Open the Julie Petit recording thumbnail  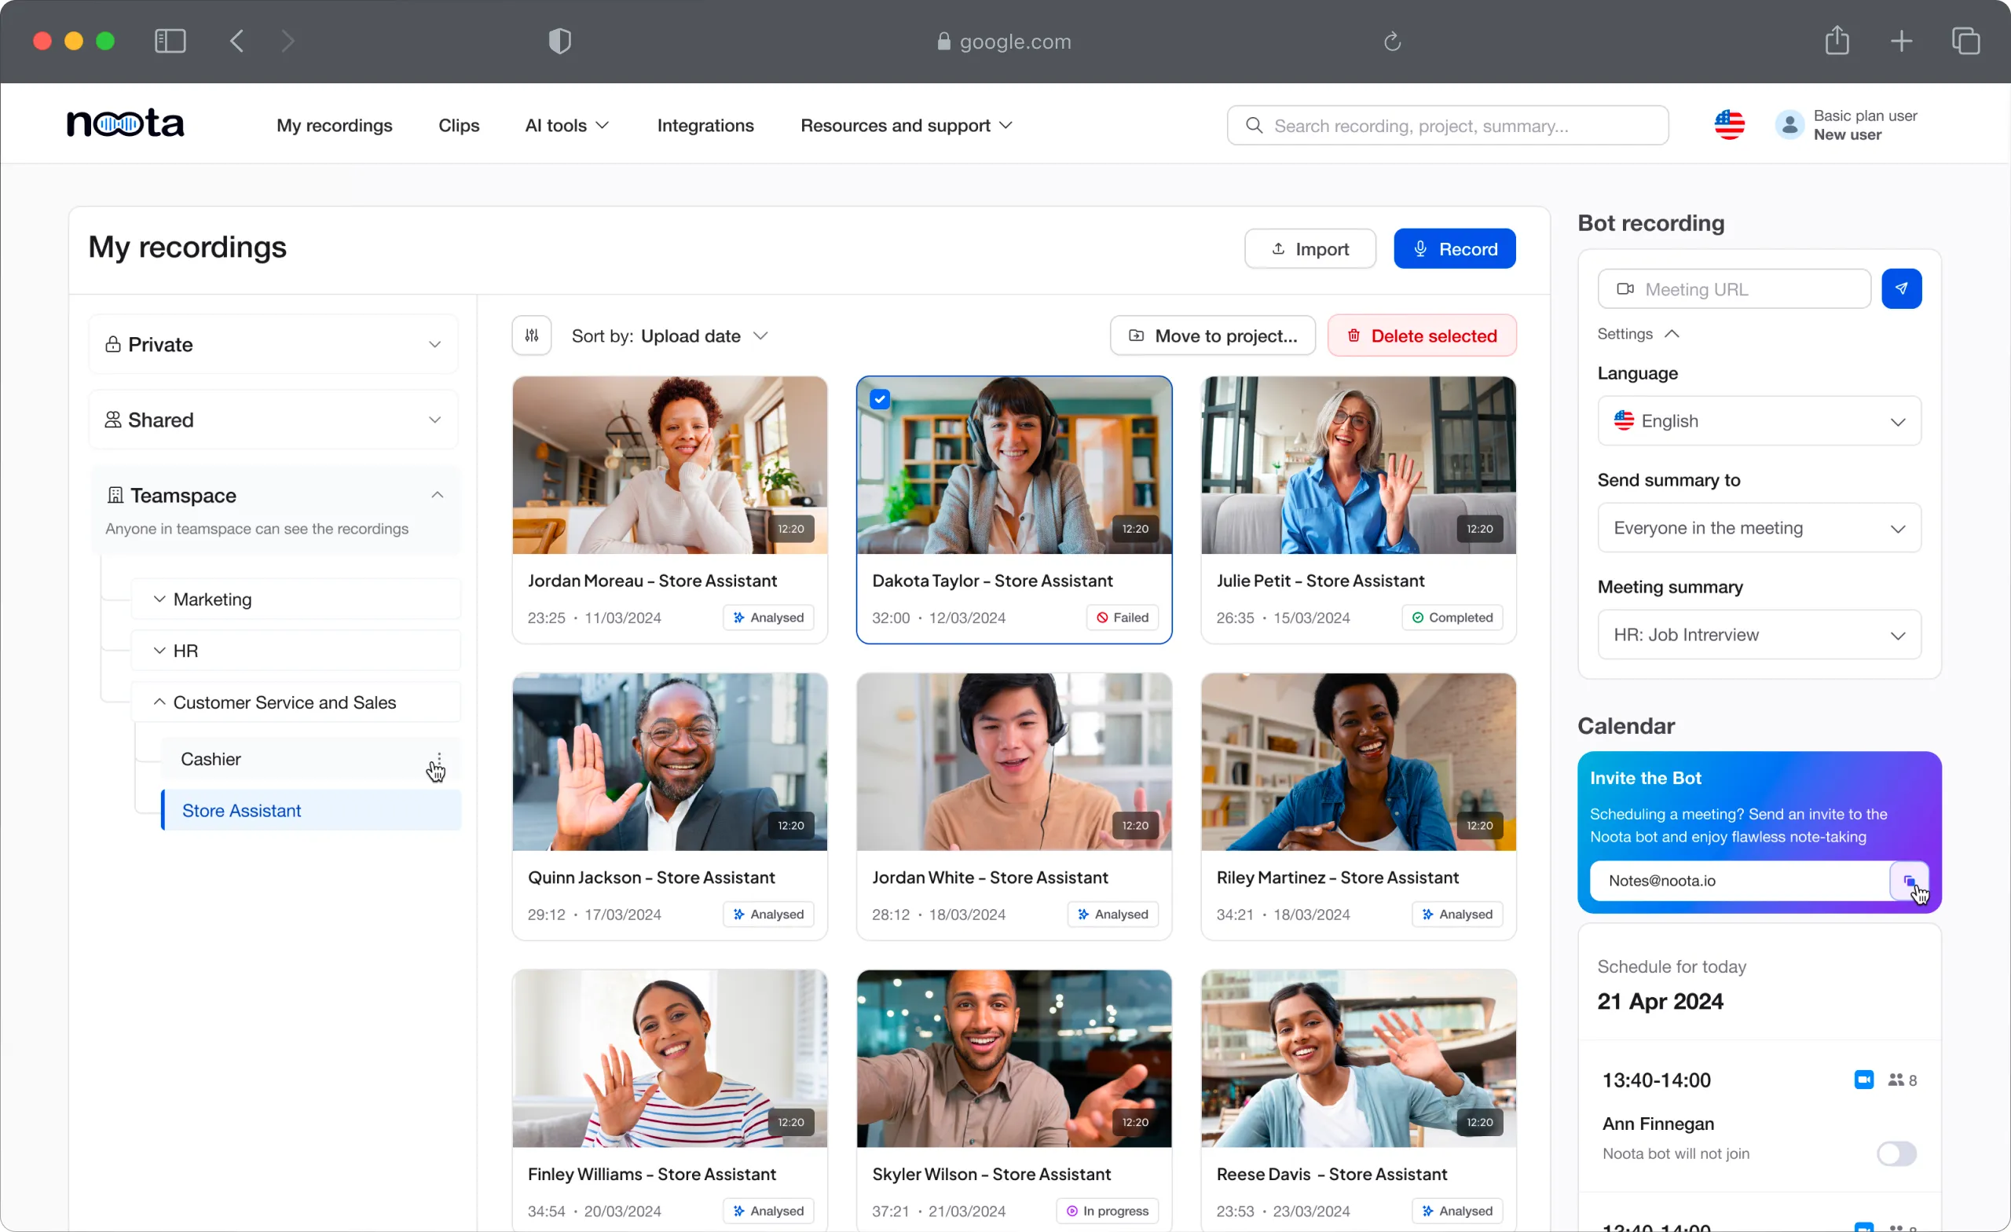[1358, 465]
